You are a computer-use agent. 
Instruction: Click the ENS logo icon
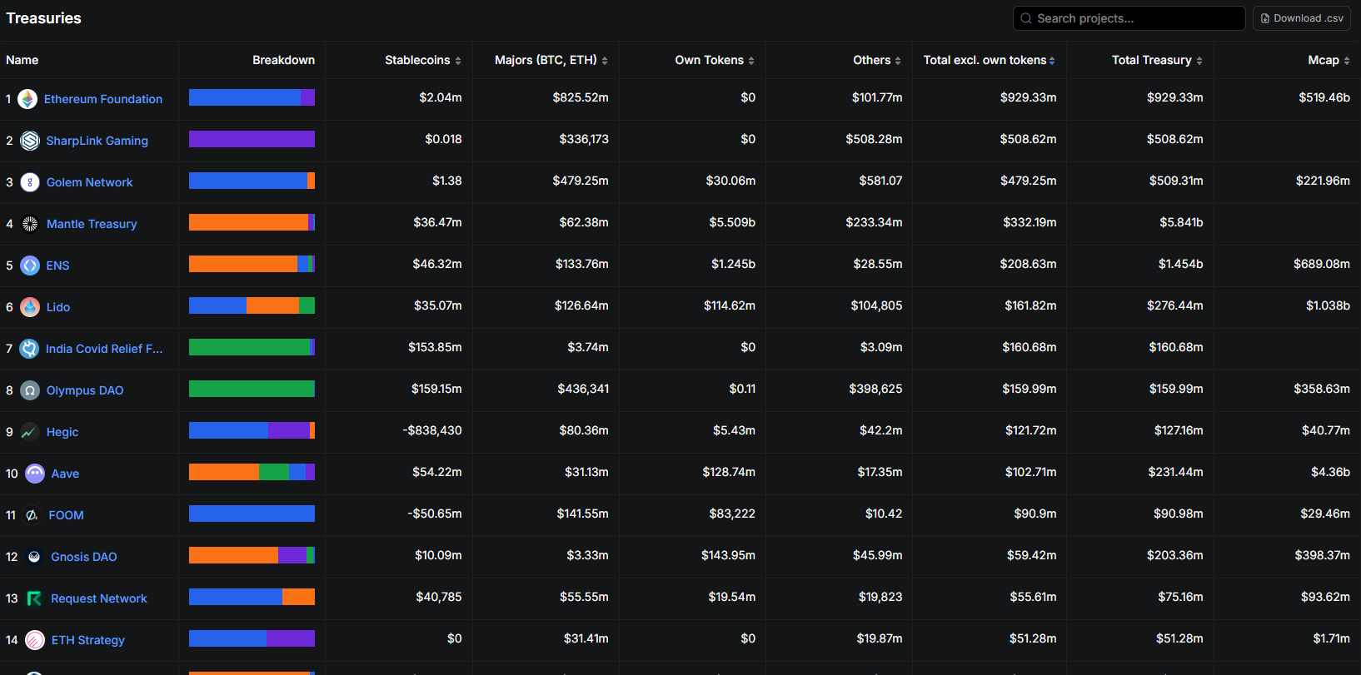(x=30, y=266)
